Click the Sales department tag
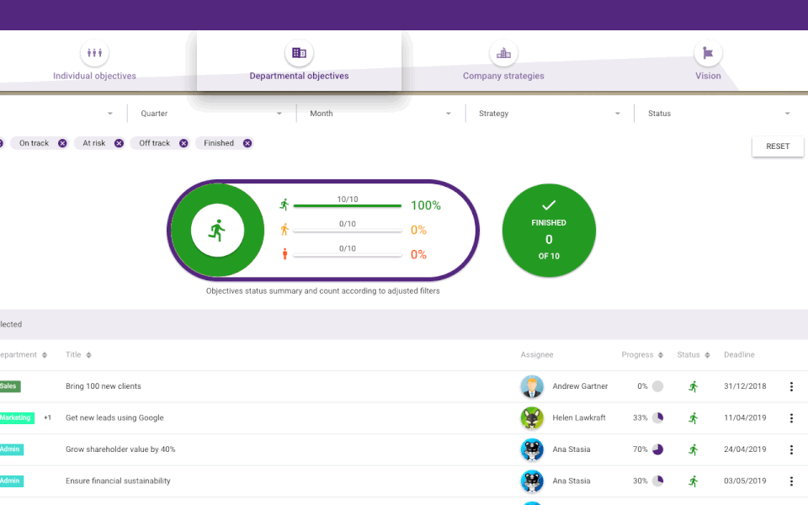Image resolution: width=808 pixels, height=505 pixels. (x=10, y=386)
